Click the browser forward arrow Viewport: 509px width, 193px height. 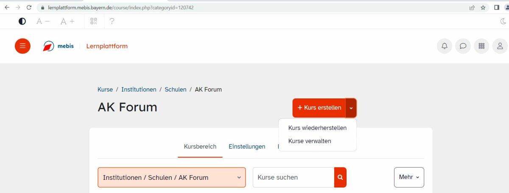click(x=18, y=7)
